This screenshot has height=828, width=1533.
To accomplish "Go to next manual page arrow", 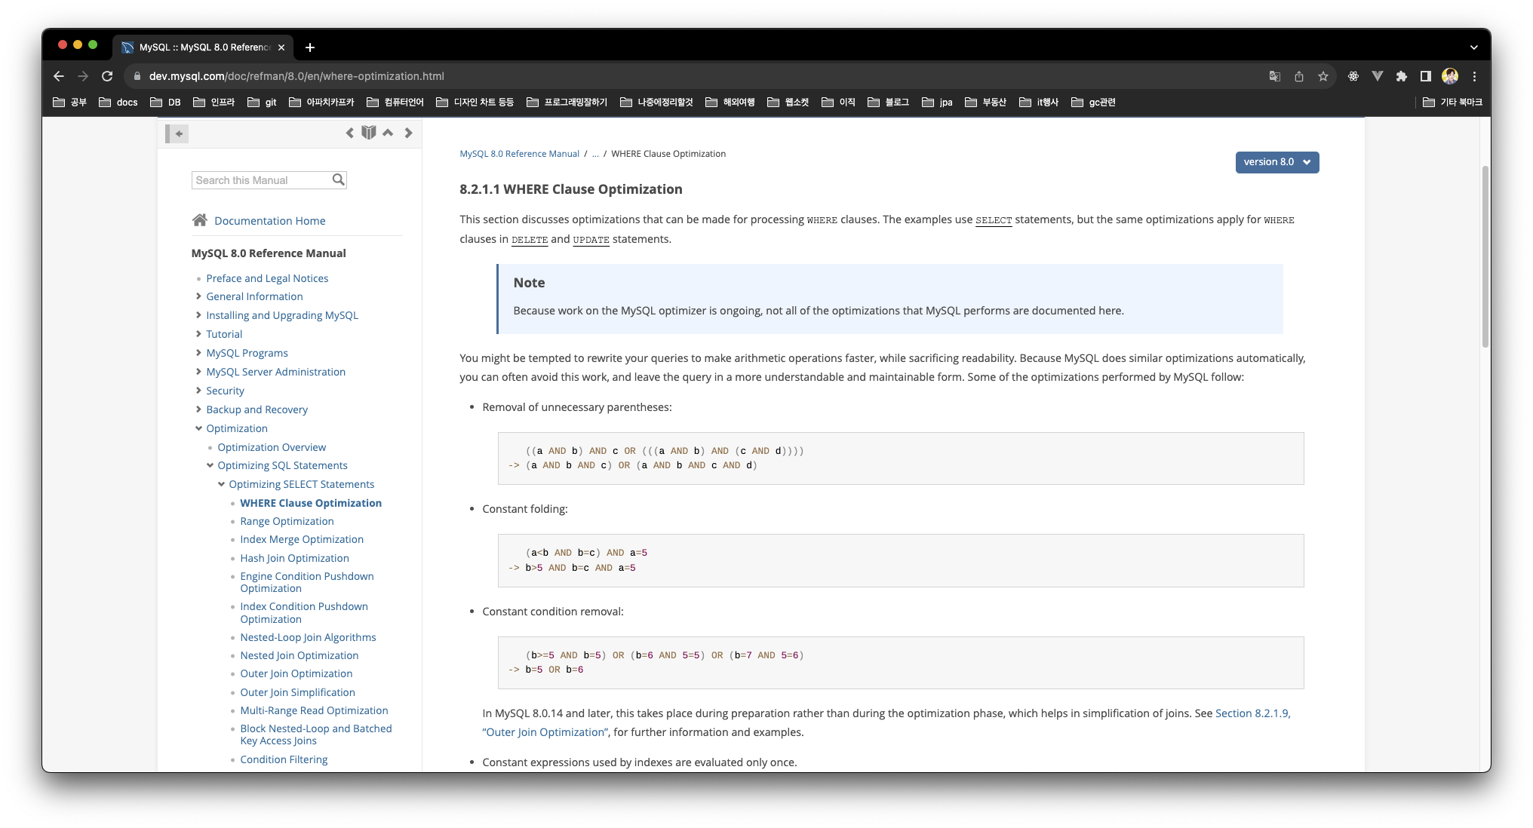I will (408, 133).
